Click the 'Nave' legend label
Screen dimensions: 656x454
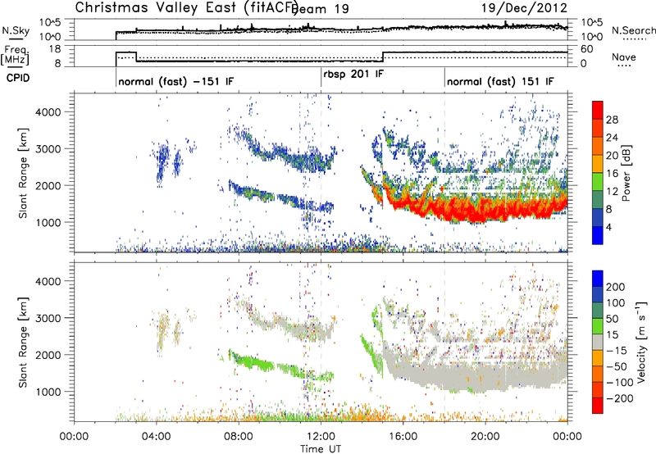click(x=623, y=57)
